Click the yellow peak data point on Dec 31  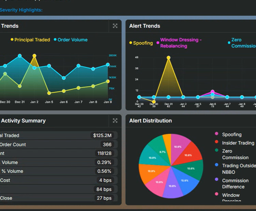pos(168,58)
